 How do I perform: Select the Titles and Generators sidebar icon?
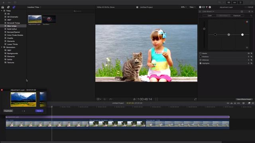(14, 7)
